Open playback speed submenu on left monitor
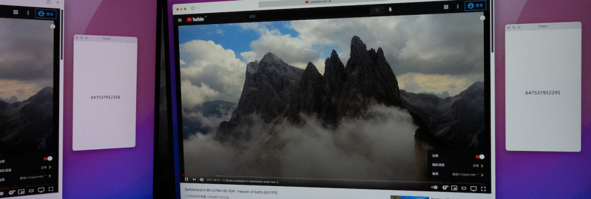This screenshot has width=591, height=199. tap(26, 168)
